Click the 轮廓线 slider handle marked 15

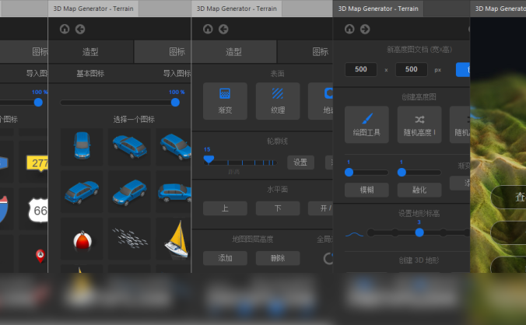pos(209,159)
